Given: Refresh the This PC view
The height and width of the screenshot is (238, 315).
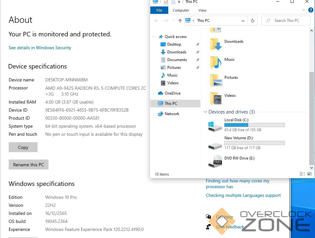Looking at the screenshot, I should click(x=252, y=21).
